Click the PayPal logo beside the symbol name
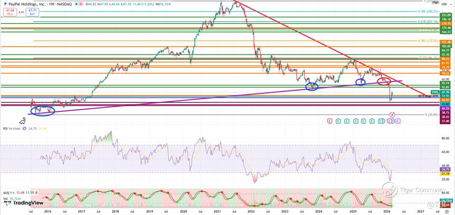 click(x=6, y=4)
